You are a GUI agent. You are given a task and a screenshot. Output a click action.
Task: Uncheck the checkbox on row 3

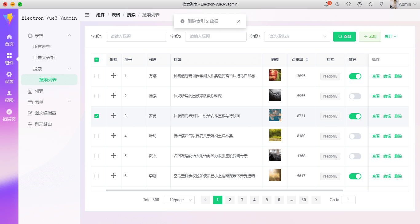pyautogui.click(x=97, y=116)
